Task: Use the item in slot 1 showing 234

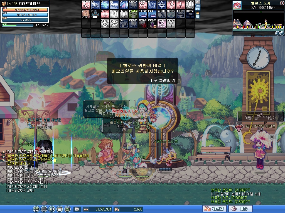Action: point(86,14)
